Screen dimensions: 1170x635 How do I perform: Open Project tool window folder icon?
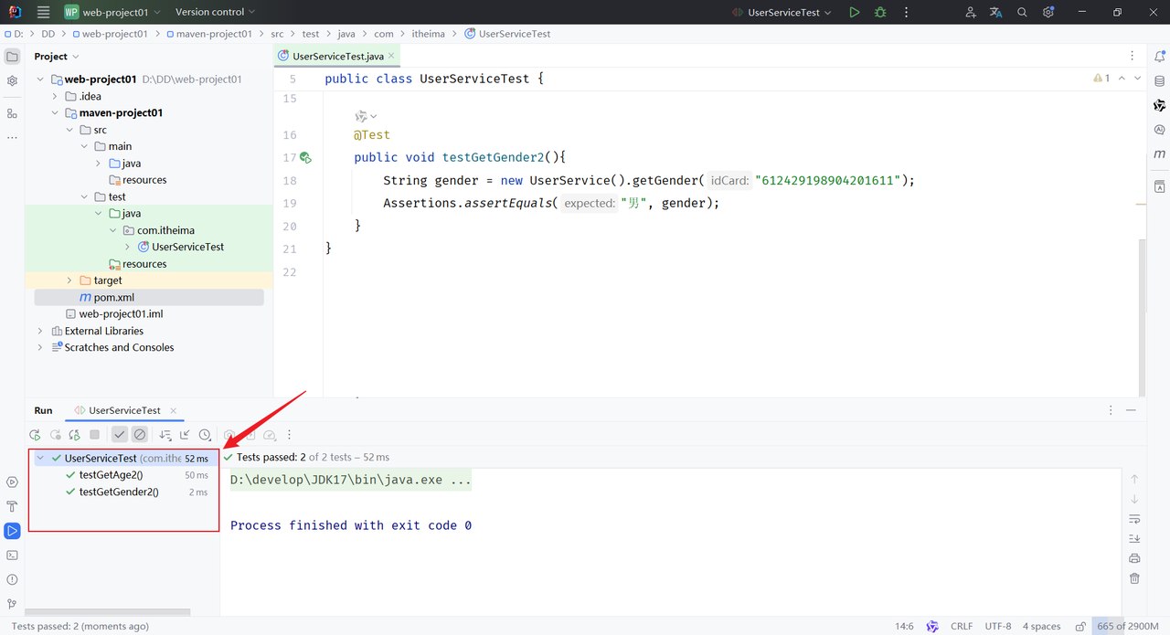pos(12,56)
